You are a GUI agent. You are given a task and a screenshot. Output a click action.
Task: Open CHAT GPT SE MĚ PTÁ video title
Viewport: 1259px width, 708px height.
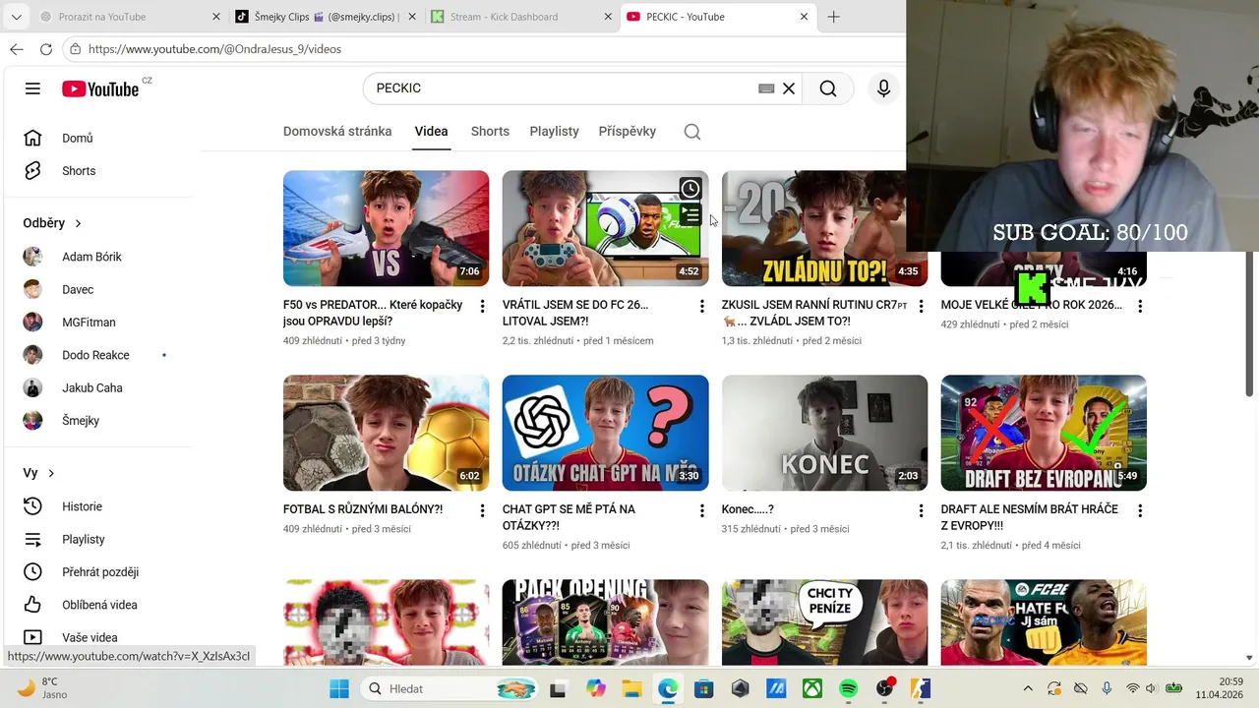point(569,517)
